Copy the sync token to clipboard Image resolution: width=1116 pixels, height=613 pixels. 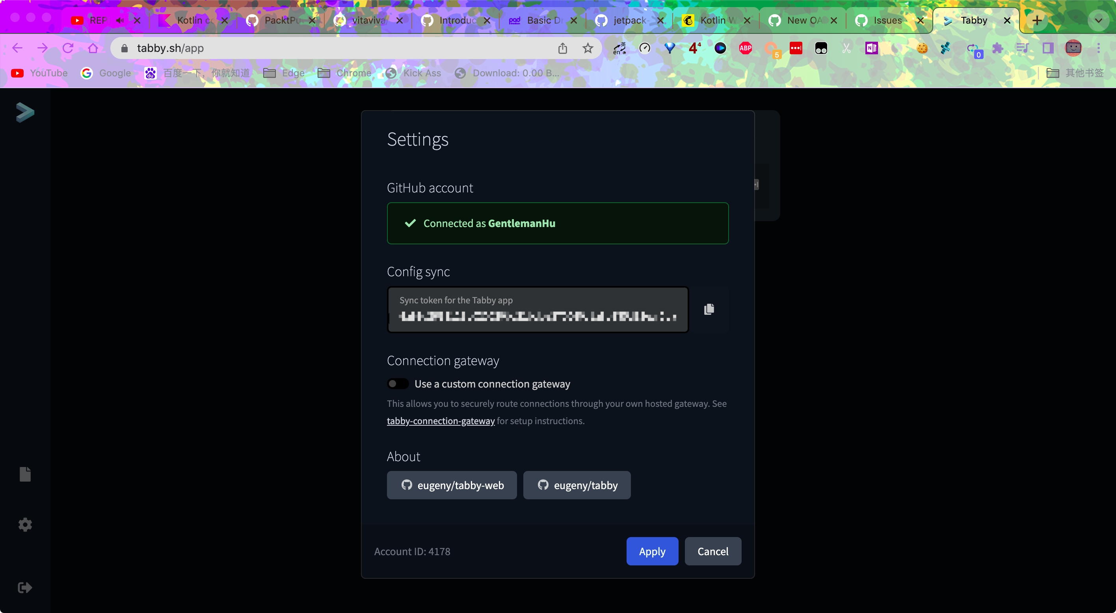click(x=709, y=309)
